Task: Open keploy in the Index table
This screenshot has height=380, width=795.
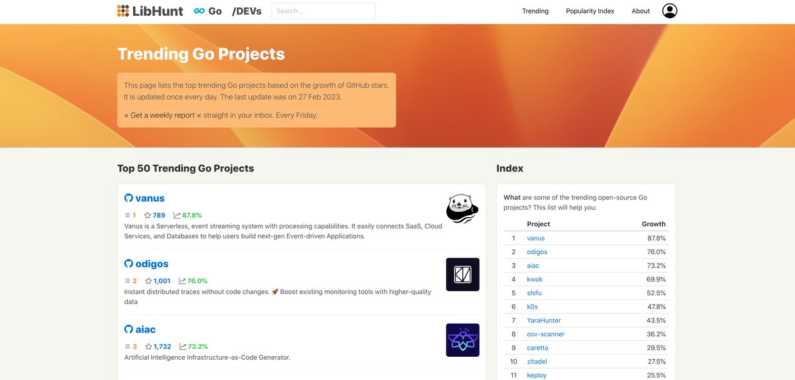Action: click(537, 375)
